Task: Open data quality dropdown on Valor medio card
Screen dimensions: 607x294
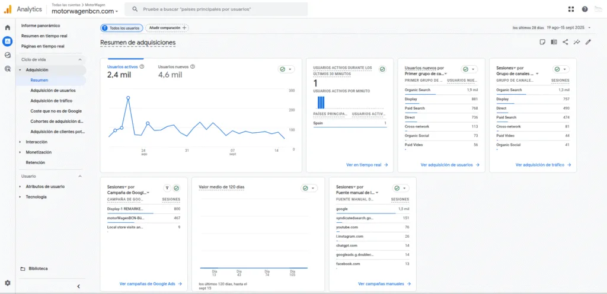Action: [x=309, y=188]
